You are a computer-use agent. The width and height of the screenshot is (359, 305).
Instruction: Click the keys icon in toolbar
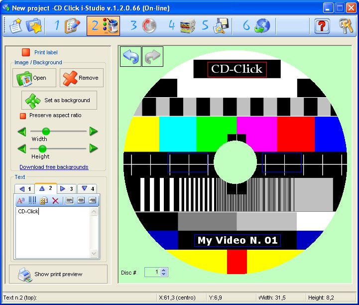[346, 25]
